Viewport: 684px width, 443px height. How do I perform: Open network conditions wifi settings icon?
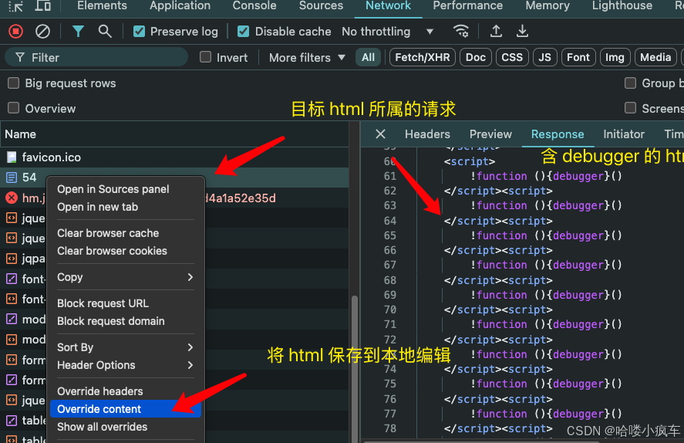coord(461,32)
